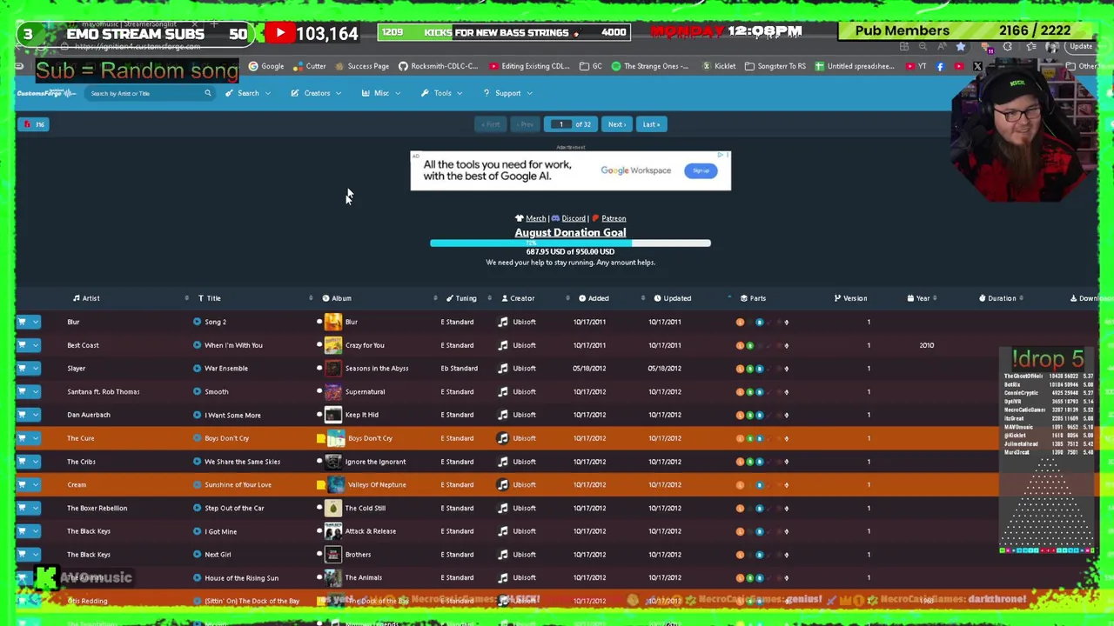This screenshot has width=1114, height=626.
Task: Click cart icon for Slayer row
Action: pyautogui.click(x=22, y=369)
